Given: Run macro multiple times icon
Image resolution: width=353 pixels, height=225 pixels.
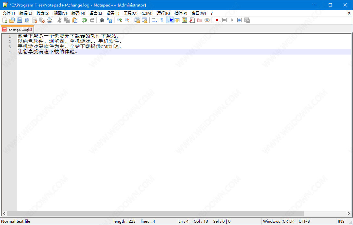Looking at the screenshot, I should 239,20.
